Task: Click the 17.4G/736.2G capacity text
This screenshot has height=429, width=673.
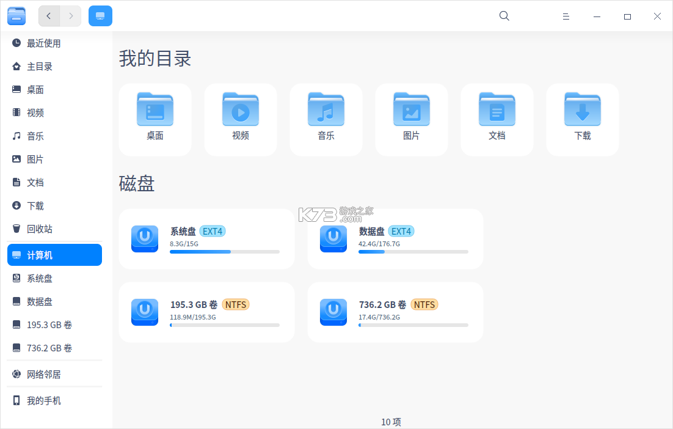Action: 379,317
